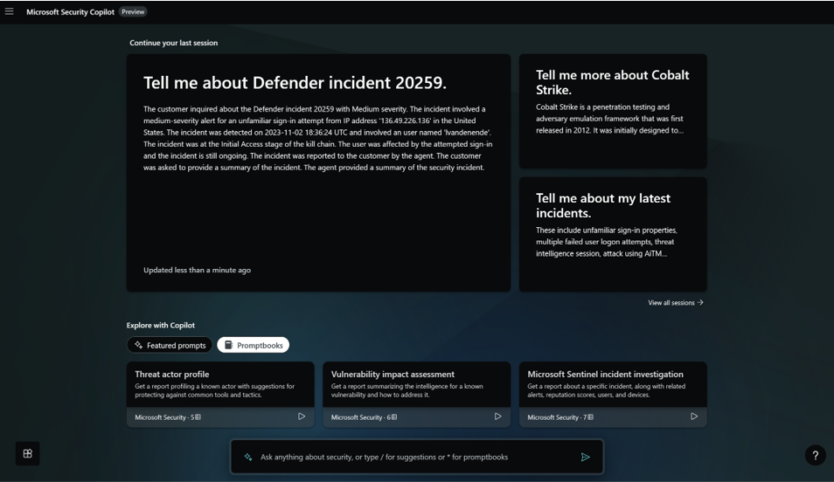
Task: Open the hamburger navigation menu
Action: 9,11
